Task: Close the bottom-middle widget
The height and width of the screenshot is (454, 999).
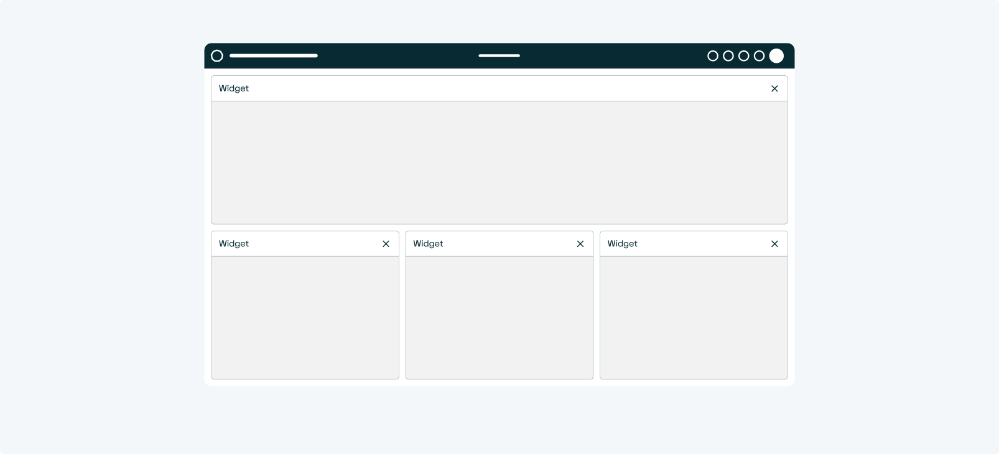Action: point(580,244)
